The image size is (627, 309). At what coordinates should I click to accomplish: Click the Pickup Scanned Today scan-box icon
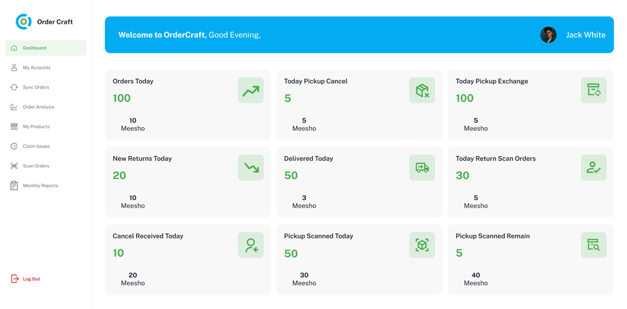pyautogui.click(x=422, y=245)
